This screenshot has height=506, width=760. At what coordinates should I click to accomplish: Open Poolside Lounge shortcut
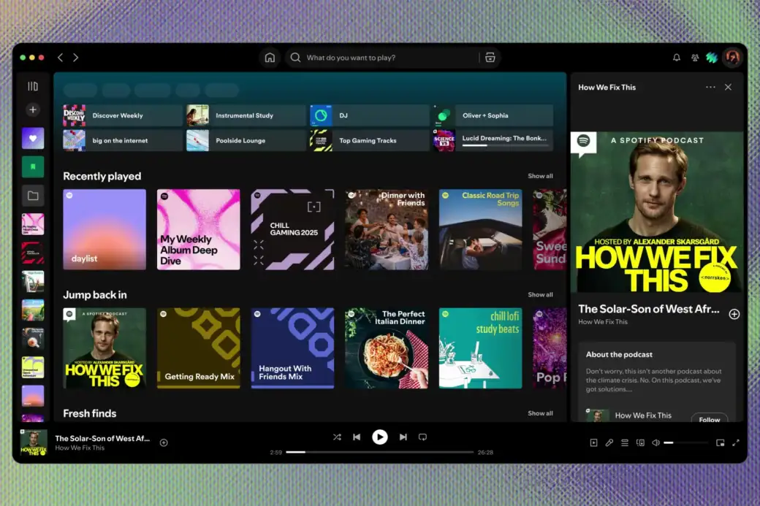tap(246, 140)
